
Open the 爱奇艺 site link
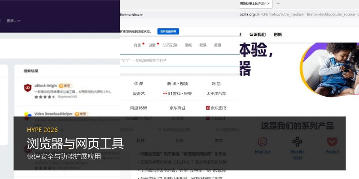click(139, 94)
